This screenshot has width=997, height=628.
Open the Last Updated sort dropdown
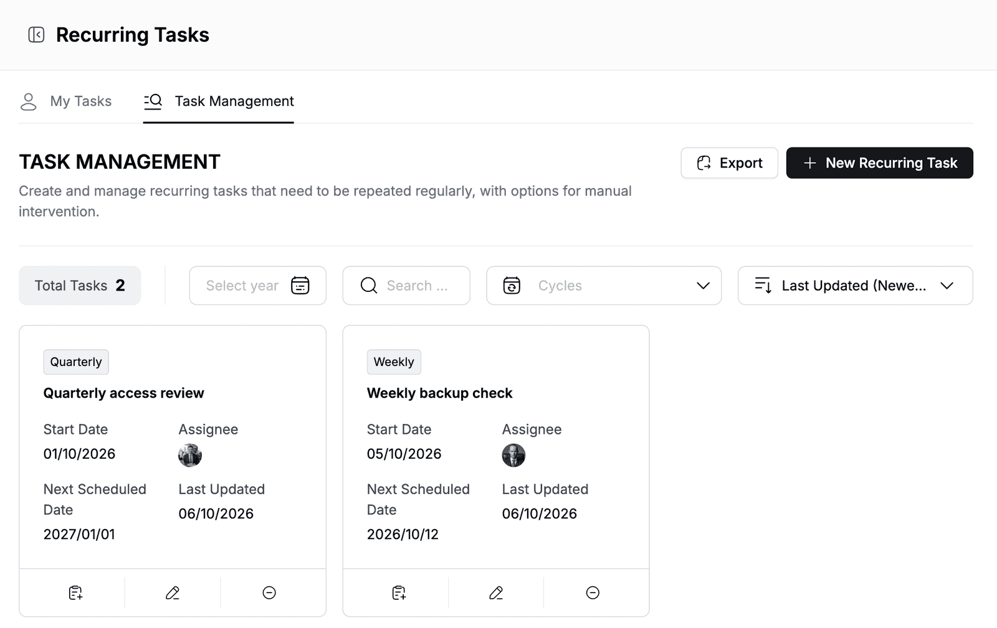click(856, 286)
